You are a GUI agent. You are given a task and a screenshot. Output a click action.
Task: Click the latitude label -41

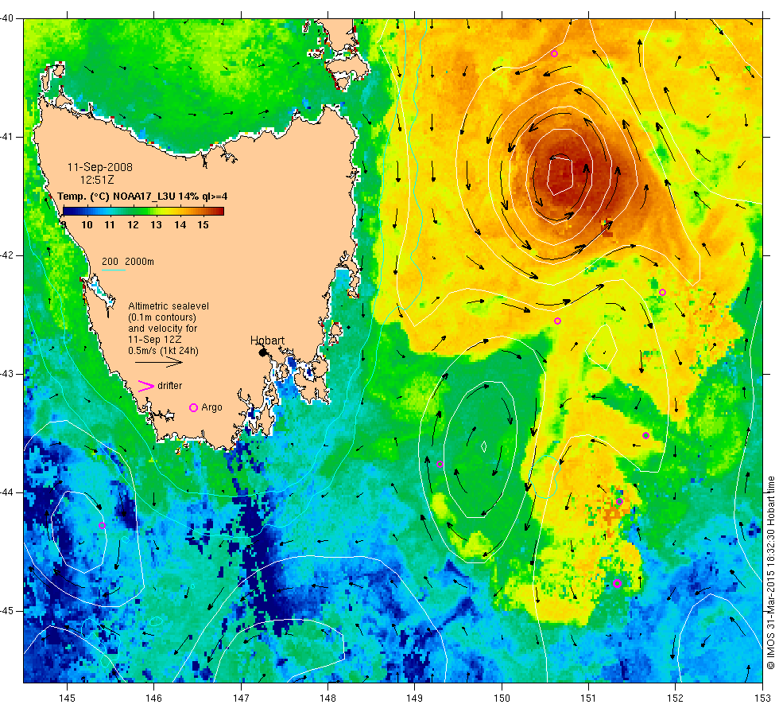pyautogui.click(x=7, y=137)
